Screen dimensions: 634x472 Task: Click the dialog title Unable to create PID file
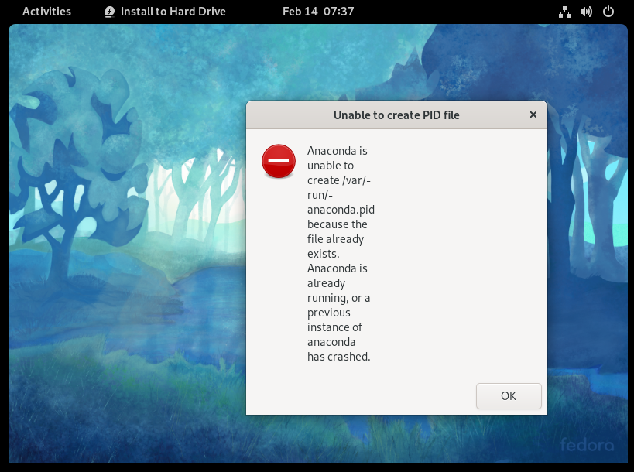coord(396,115)
